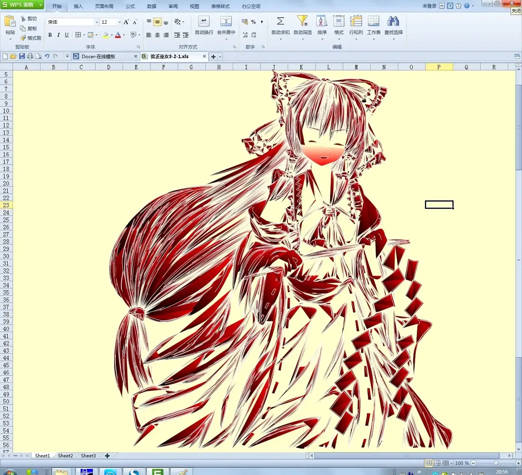Expand the font color dropdown arrow
522x475 pixels.
pyautogui.click(x=124, y=35)
